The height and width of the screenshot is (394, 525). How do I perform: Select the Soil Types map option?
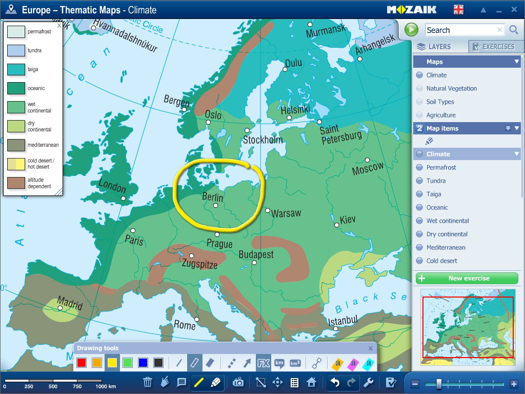pyautogui.click(x=440, y=102)
